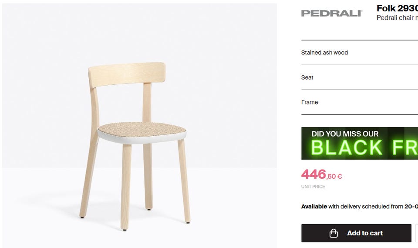Click the woven chair seat in the photo
The width and height of the screenshot is (418, 248).
tap(142, 129)
